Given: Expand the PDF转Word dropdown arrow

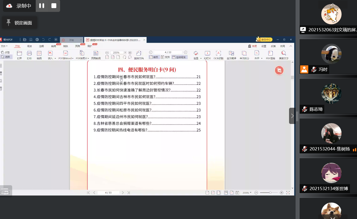Looking at the screenshot, I should point(73,58).
